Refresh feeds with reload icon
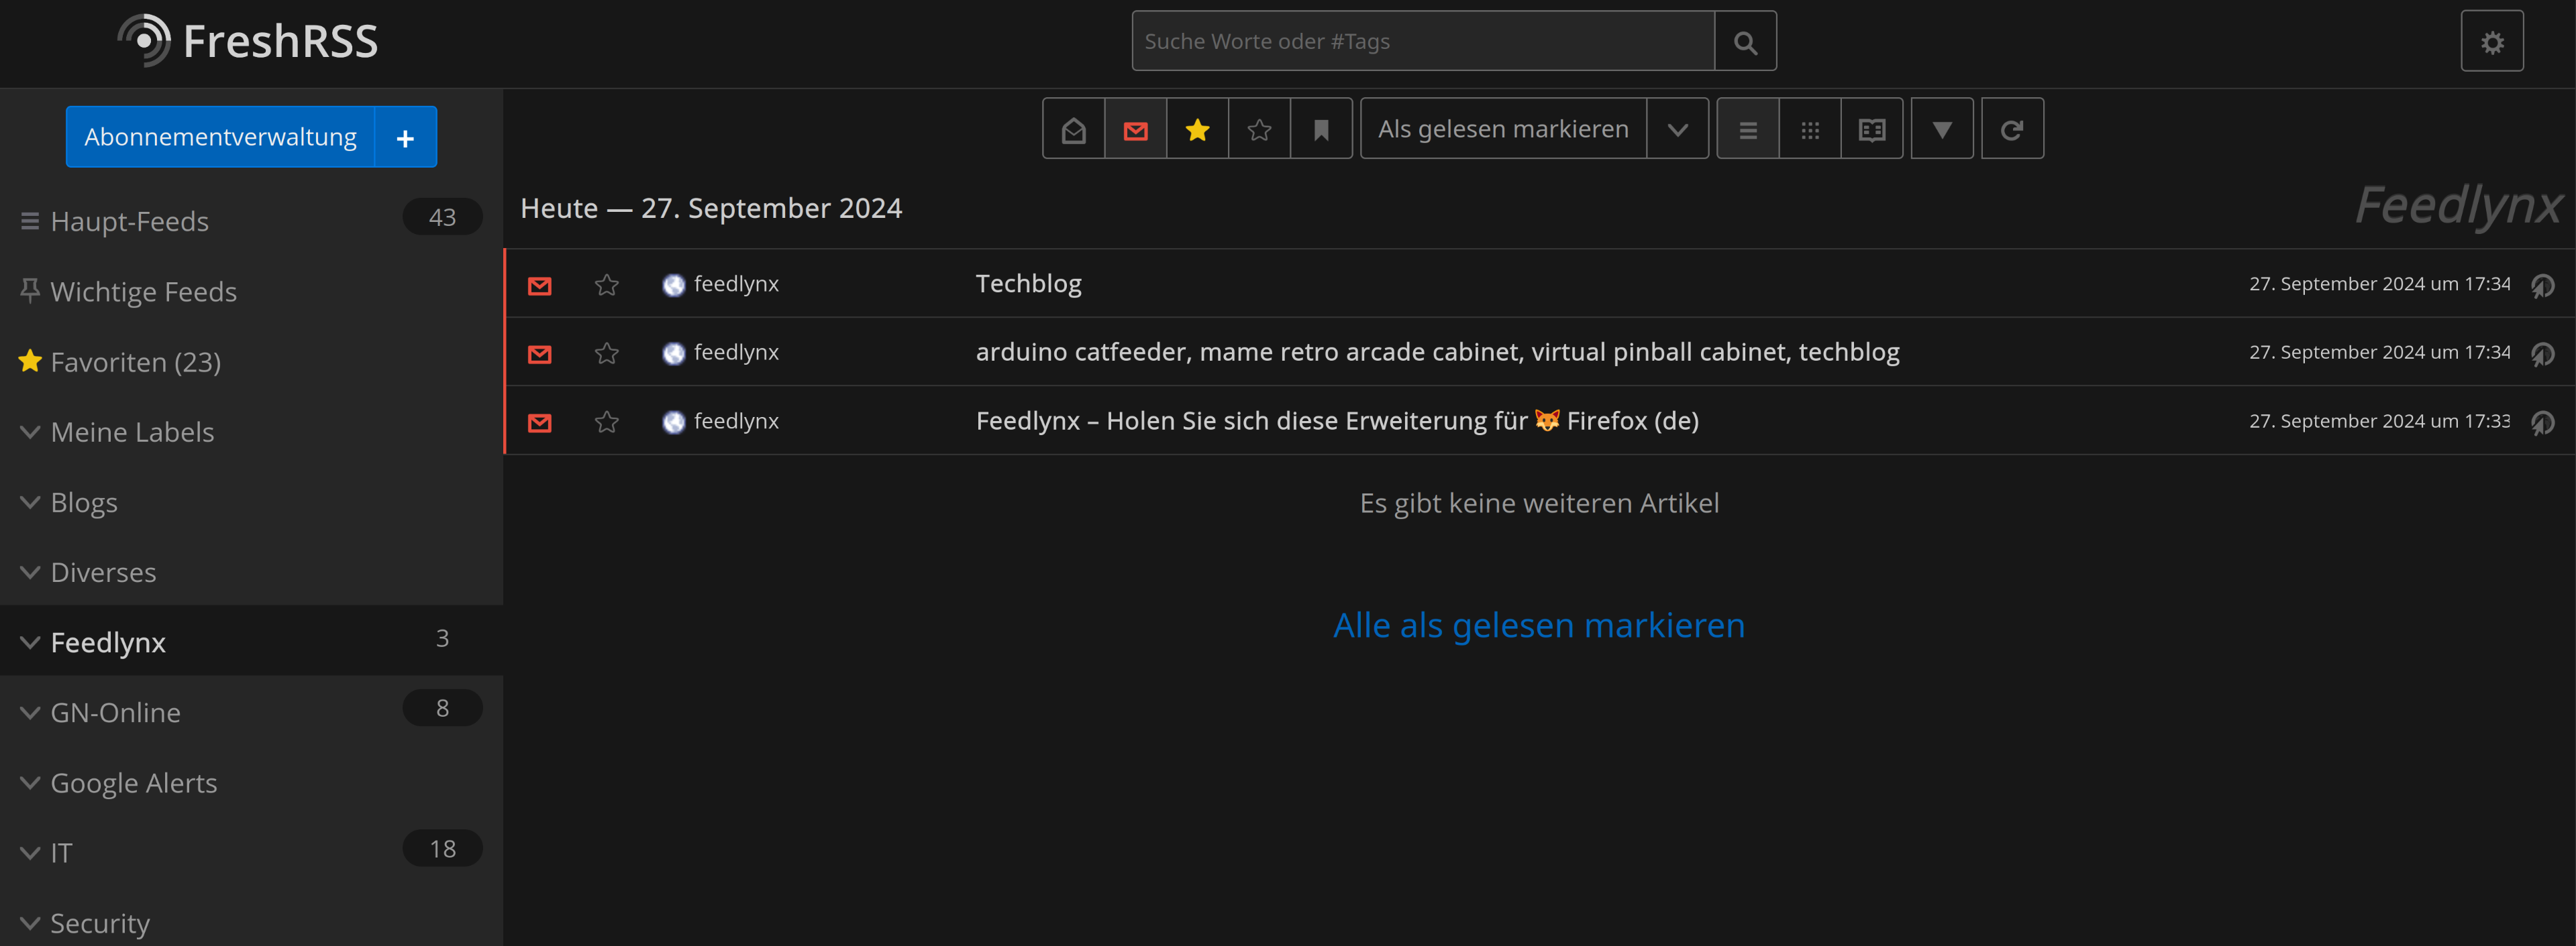The height and width of the screenshot is (946, 2576). point(2012,129)
